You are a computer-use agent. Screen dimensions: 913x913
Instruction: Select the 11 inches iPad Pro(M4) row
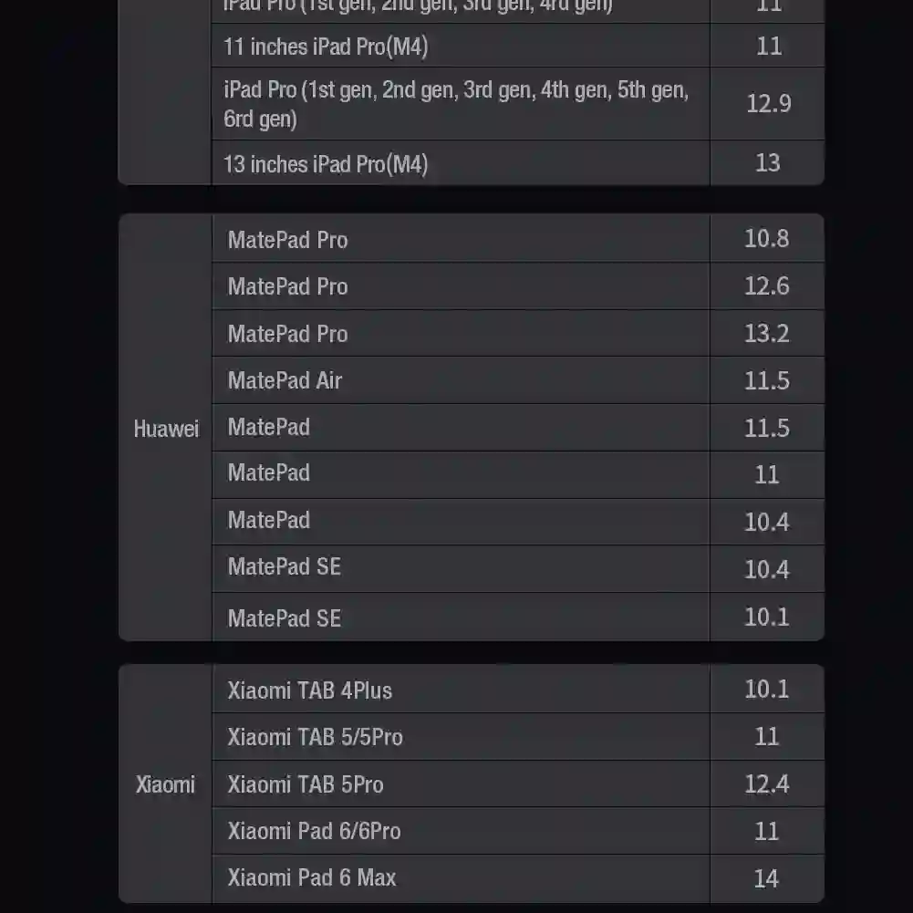(518, 46)
